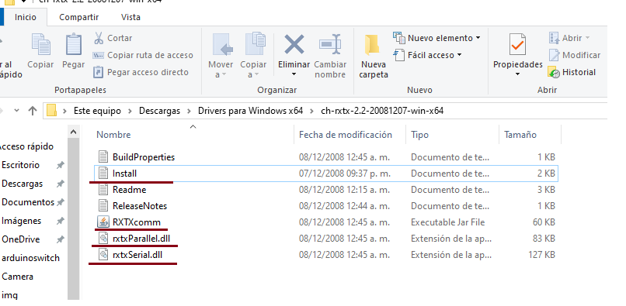
Task: Open Camera folder in sidebar
Action: click(x=17, y=277)
